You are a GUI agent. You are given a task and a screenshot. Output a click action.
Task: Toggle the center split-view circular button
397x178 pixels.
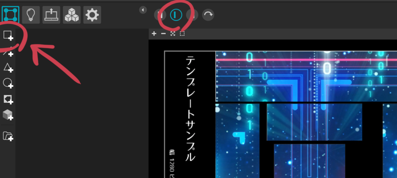pyautogui.click(x=176, y=15)
